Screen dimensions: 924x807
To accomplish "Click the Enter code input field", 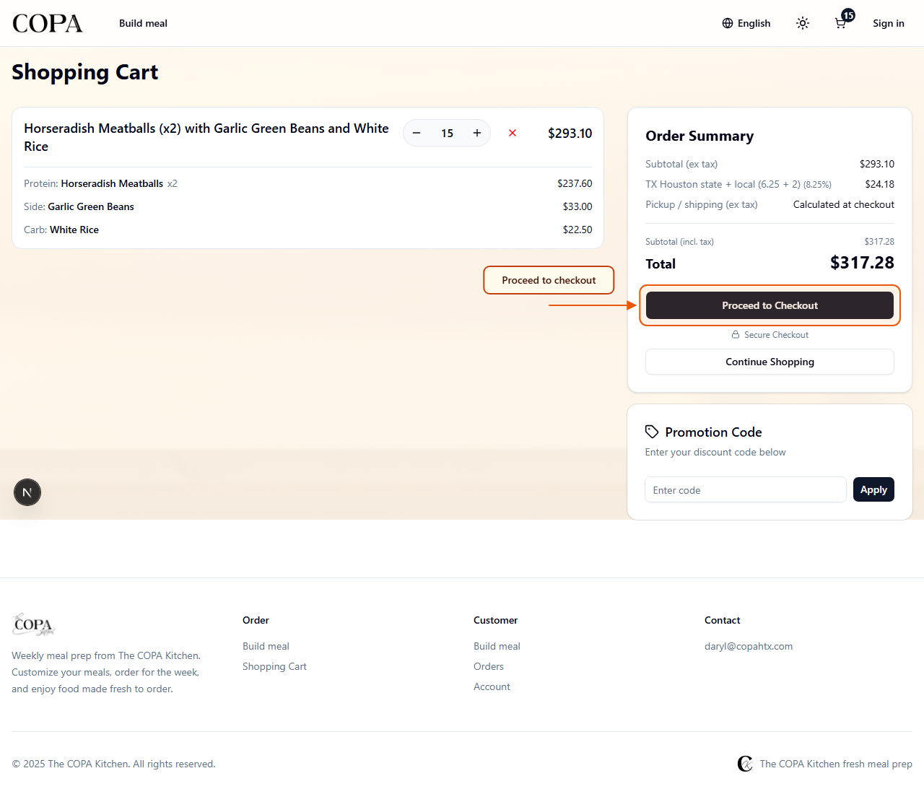I will pyautogui.click(x=745, y=489).
